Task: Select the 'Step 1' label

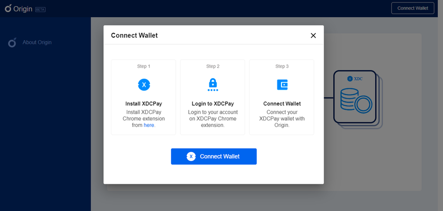Action: pos(143,66)
